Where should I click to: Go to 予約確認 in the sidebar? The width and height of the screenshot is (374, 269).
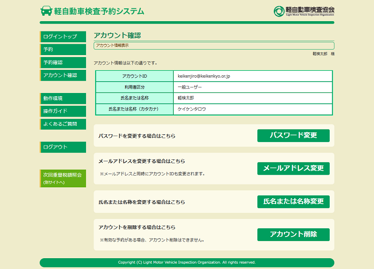coord(63,62)
